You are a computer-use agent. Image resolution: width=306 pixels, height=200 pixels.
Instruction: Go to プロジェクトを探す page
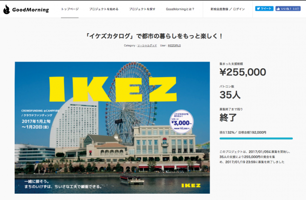(142, 9)
